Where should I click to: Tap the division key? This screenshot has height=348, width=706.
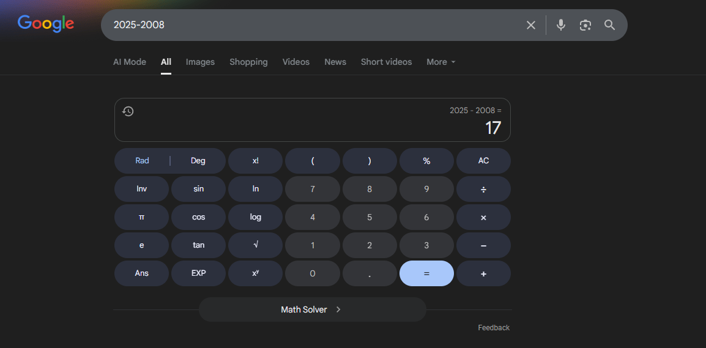[x=483, y=189]
